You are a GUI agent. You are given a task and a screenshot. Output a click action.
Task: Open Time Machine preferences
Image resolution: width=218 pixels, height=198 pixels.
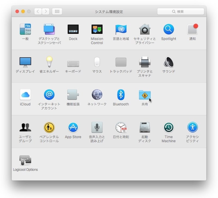pos(168,128)
